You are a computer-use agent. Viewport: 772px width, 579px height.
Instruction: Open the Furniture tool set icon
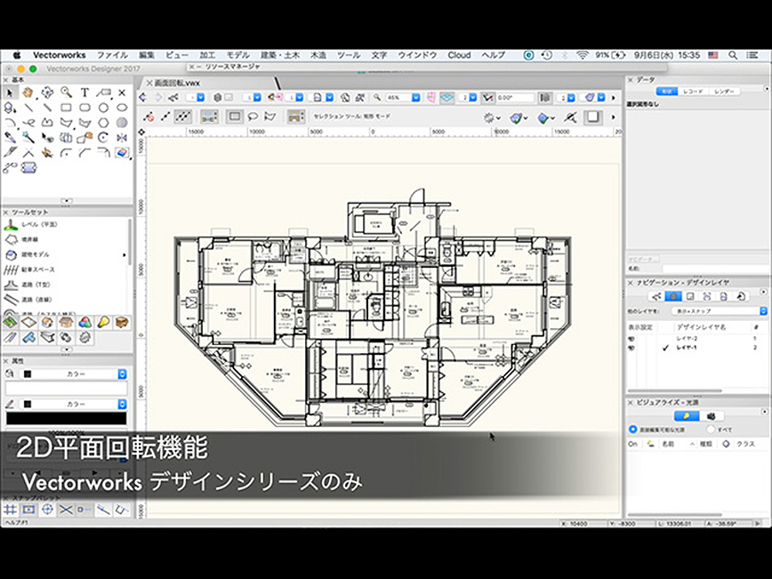pyautogui.click(x=122, y=323)
